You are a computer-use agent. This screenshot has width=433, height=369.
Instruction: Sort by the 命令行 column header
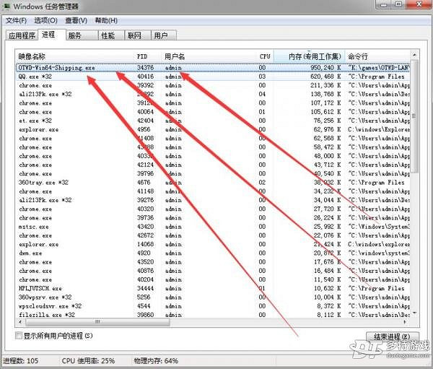[x=377, y=56]
